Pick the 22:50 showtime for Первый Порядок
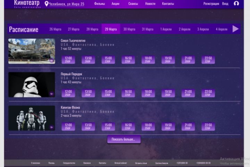This screenshot has height=167, width=250. (208, 93)
